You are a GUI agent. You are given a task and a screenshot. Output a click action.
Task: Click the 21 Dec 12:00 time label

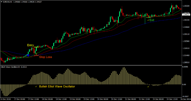145,99
